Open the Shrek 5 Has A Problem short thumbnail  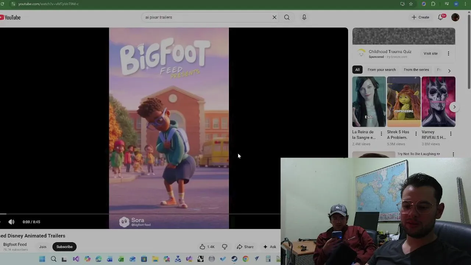coord(404,102)
